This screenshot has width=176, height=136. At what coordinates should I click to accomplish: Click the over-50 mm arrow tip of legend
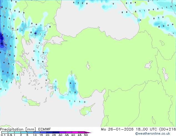pyautogui.click(x=88, y=132)
